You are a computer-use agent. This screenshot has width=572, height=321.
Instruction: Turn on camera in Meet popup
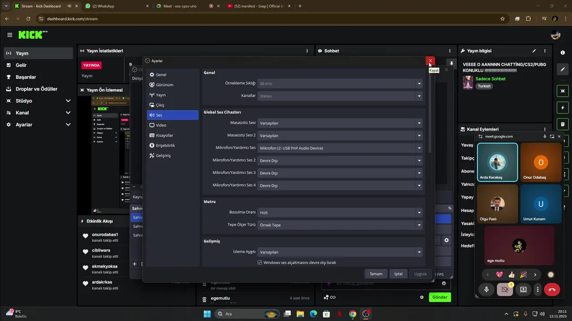[505, 289]
